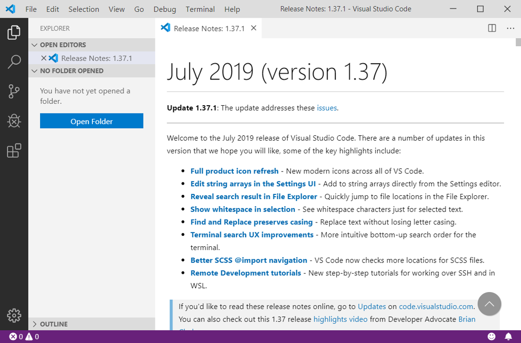Viewport: 521px width, 343px height.
Task: Open the Debug view
Action: [x=14, y=121]
